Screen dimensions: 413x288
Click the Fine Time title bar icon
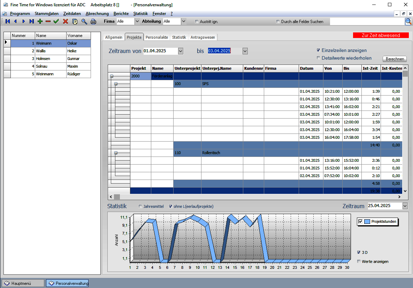coord(6,5)
